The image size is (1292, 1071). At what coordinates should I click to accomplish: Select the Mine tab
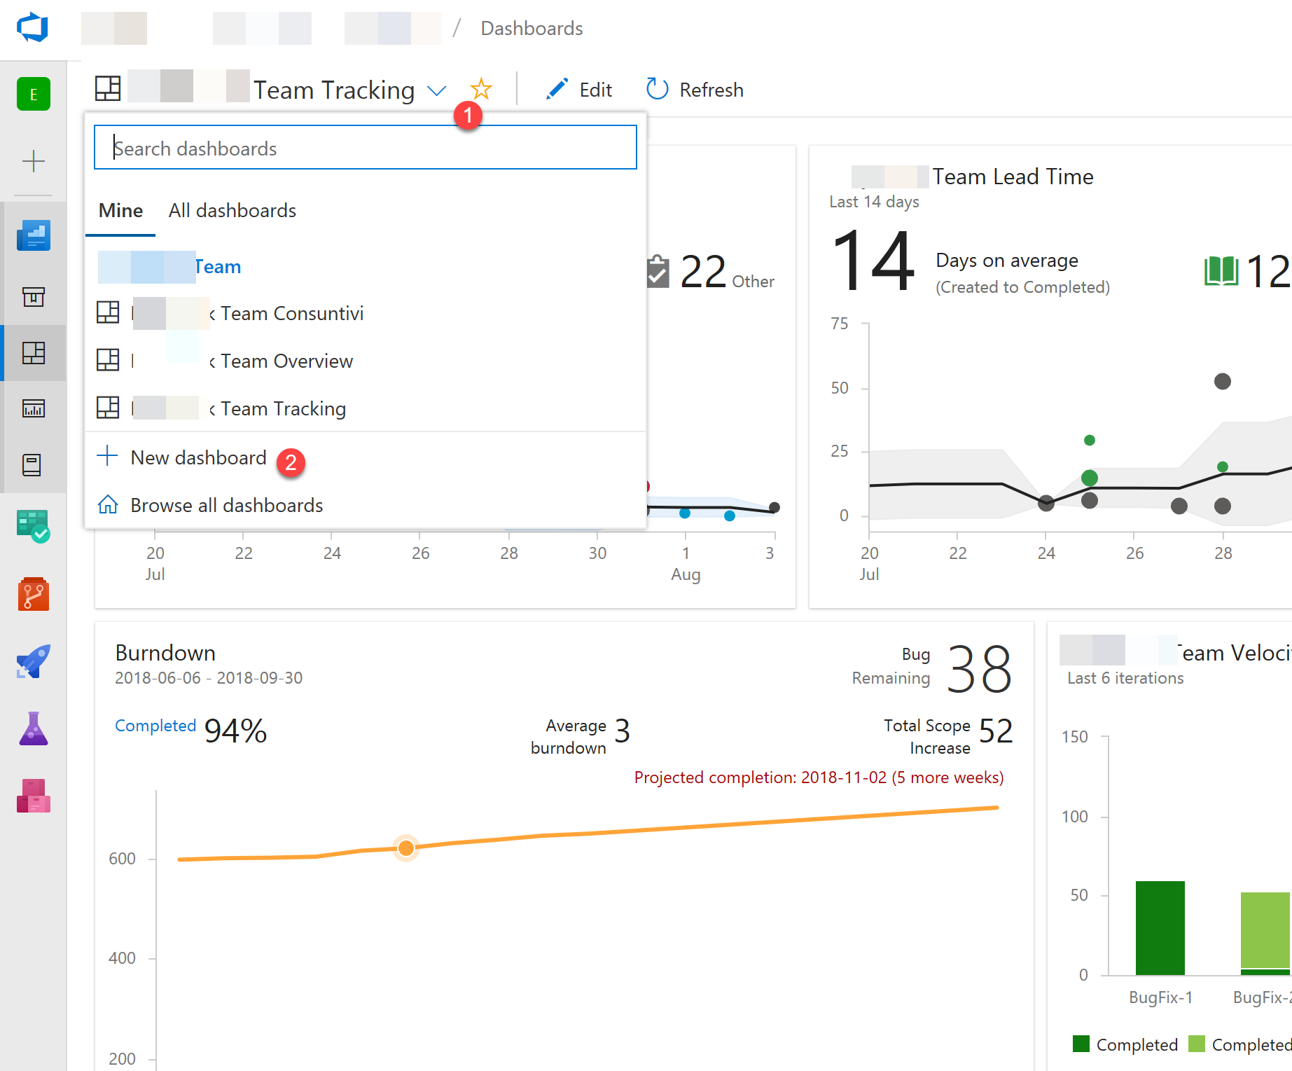point(120,211)
